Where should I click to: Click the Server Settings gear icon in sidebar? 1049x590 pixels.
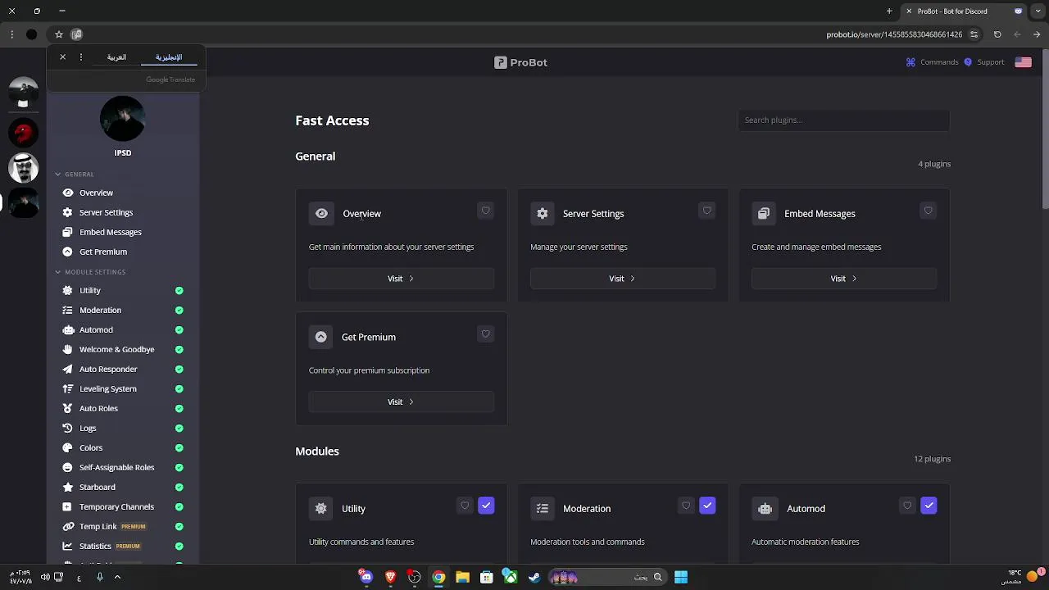pyautogui.click(x=68, y=212)
